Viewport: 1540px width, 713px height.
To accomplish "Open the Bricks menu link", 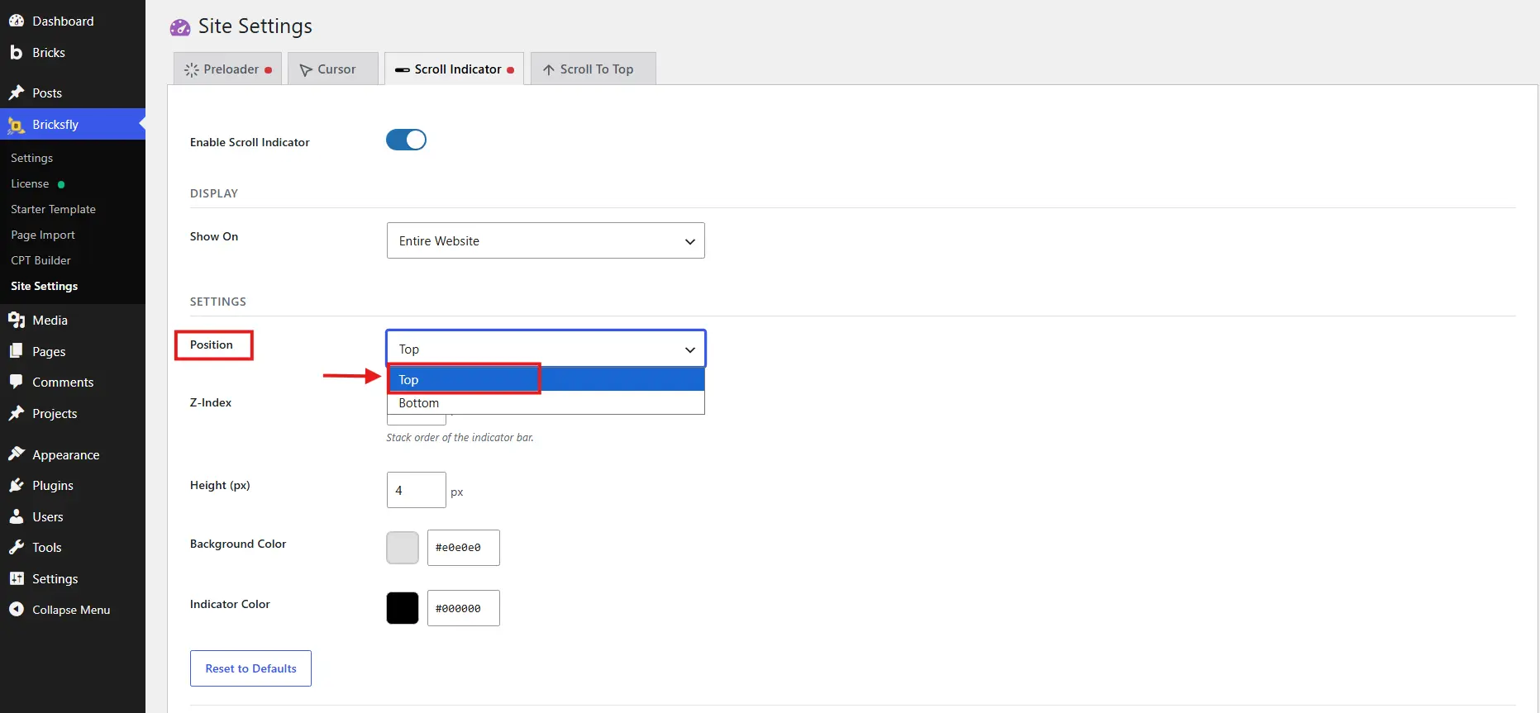I will point(49,52).
